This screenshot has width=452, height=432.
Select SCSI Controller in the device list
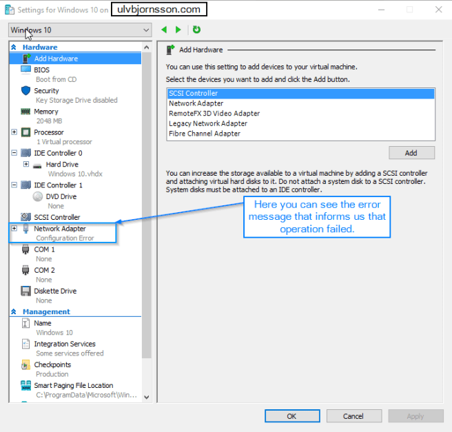300,94
